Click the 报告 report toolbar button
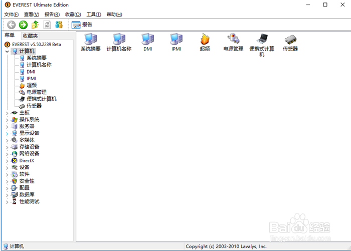The width and height of the screenshot is (351, 251). coord(82,25)
